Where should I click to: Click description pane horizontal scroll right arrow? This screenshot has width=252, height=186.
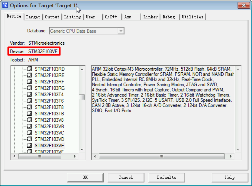click(231, 156)
